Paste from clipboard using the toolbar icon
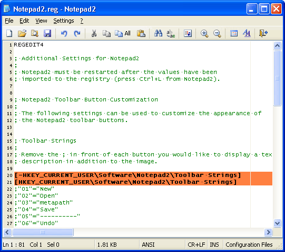Viewport: 285px width, 252px height. [141, 33]
